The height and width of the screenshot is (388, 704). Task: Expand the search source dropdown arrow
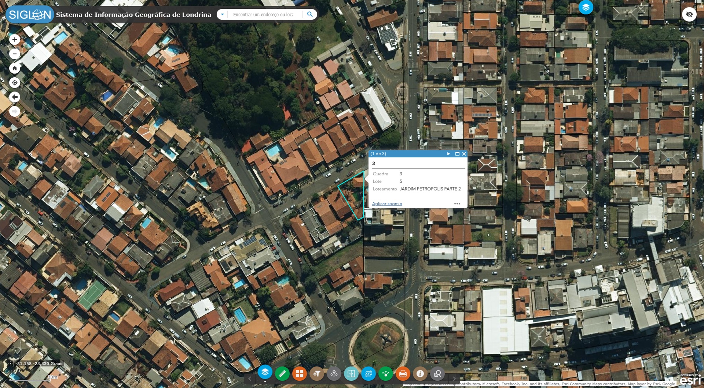pos(222,14)
